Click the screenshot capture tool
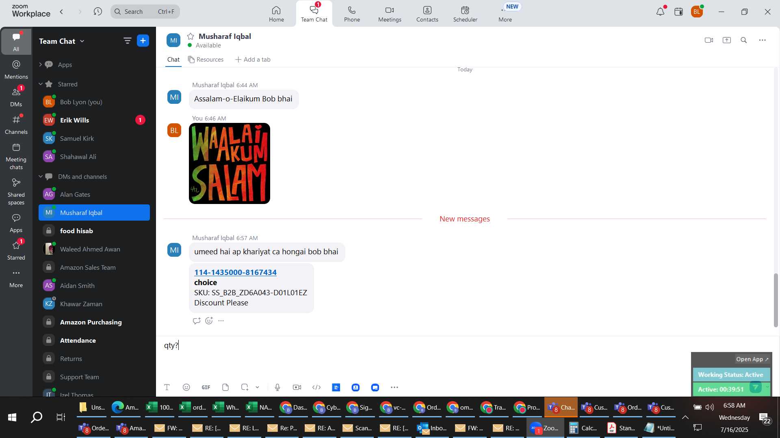 [x=245, y=387]
